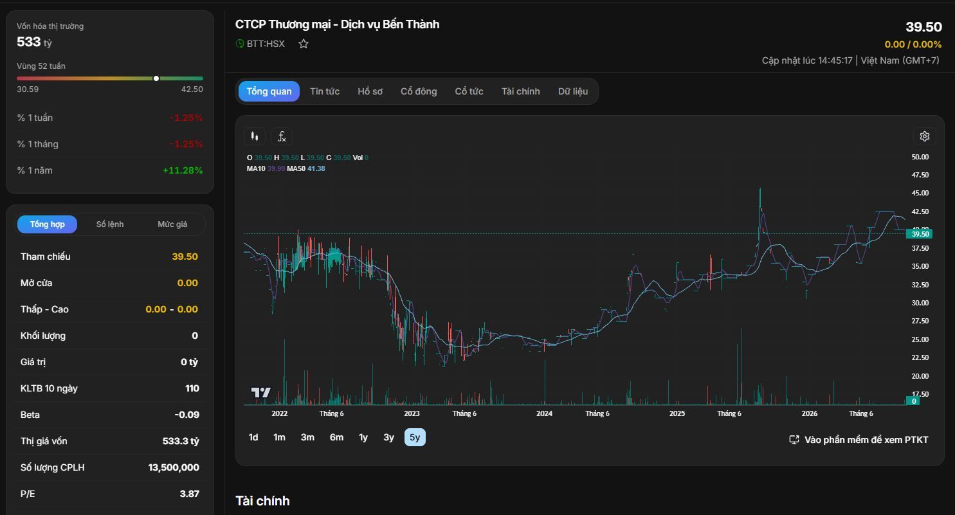The height and width of the screenshot is (515, 955).
Task: Select the 5y chart range
Action: click(x=415, y=437)
